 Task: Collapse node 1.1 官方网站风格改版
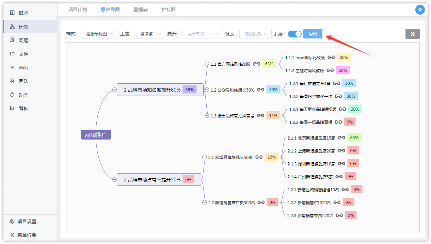[x=207, y=64]
